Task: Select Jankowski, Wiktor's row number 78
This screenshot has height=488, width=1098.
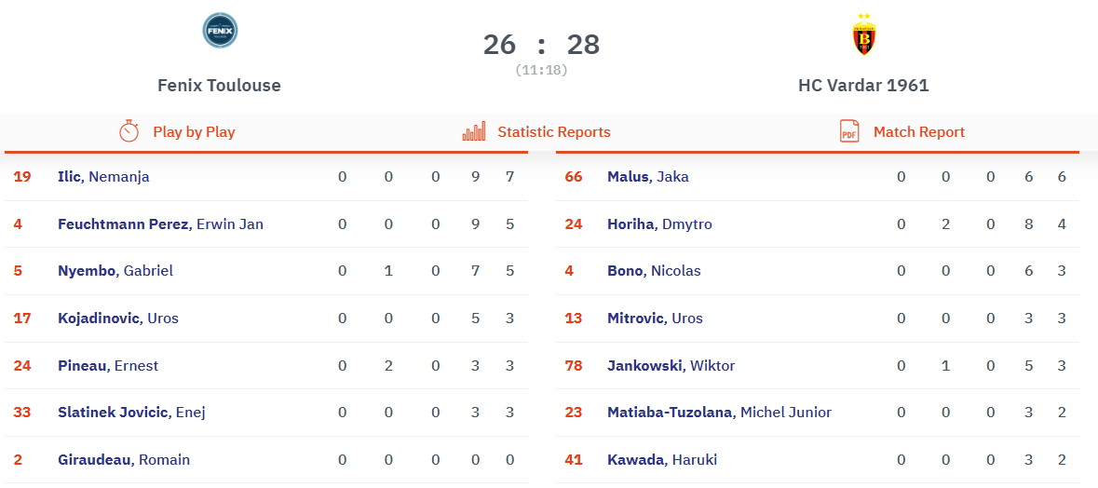Action: 574,366
